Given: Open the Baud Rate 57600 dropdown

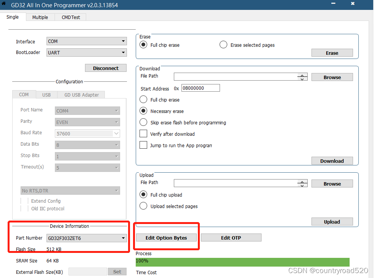Looking at the screenshot, I should coord(87,133).
